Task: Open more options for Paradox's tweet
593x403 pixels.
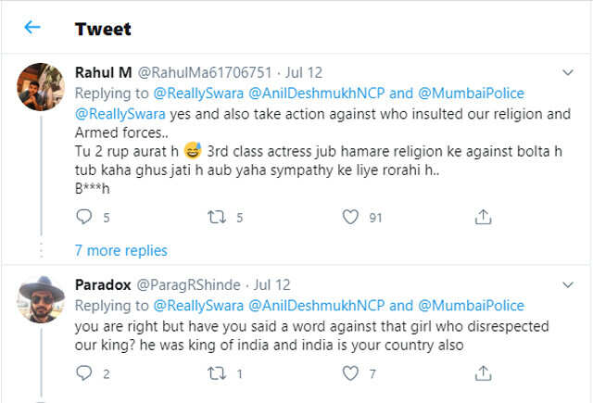Action: tap(569, 284)
